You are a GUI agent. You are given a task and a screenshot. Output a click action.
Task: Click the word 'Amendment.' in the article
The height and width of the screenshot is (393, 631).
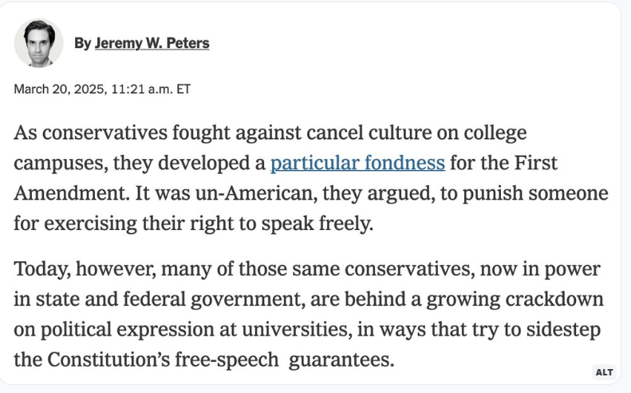pyautogui.click(x=72, y=193)
